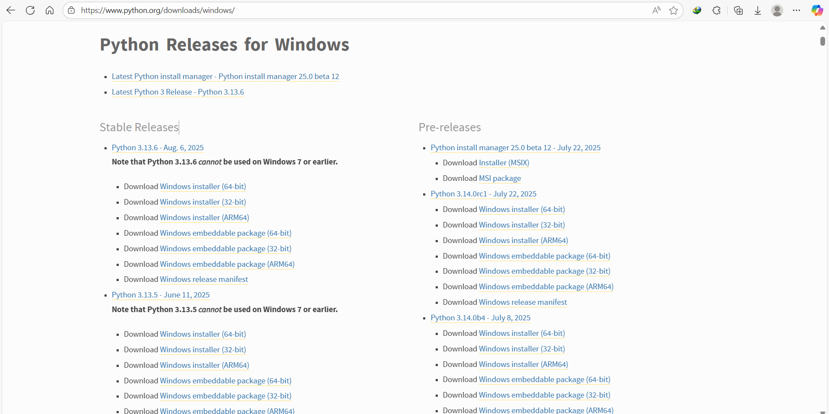
Task: Go to browser home page icon
Action: (50, 10)
